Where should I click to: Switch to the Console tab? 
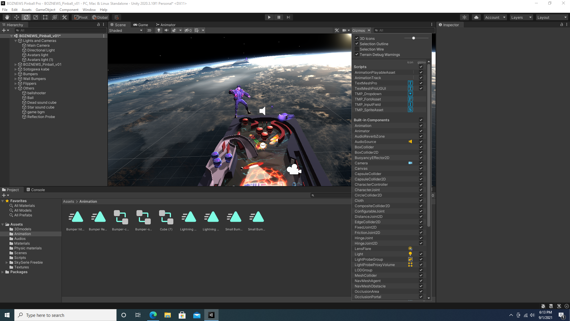36,190
